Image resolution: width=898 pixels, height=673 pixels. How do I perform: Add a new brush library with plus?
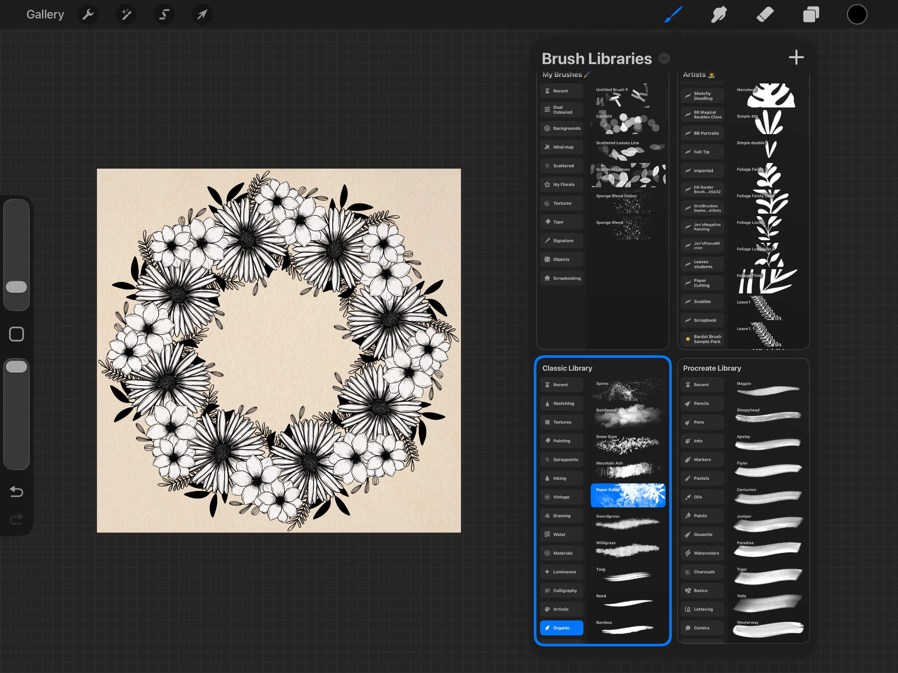click(796, 58)
